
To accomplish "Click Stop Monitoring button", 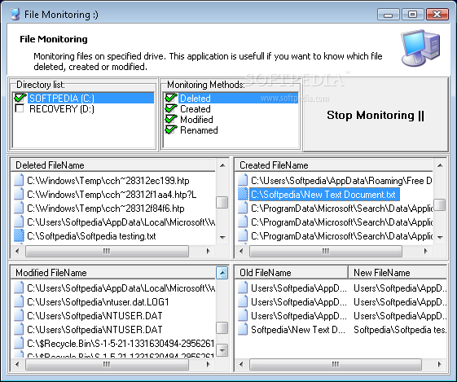I will [x=376, y=115].
